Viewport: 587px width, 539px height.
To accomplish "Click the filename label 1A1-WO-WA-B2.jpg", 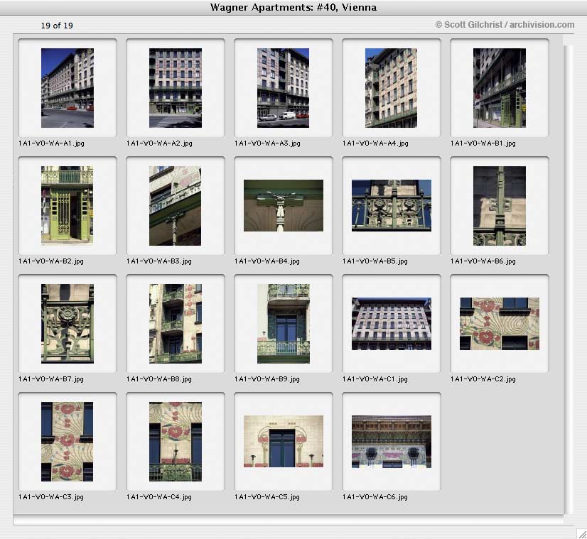I will point(51,261).
